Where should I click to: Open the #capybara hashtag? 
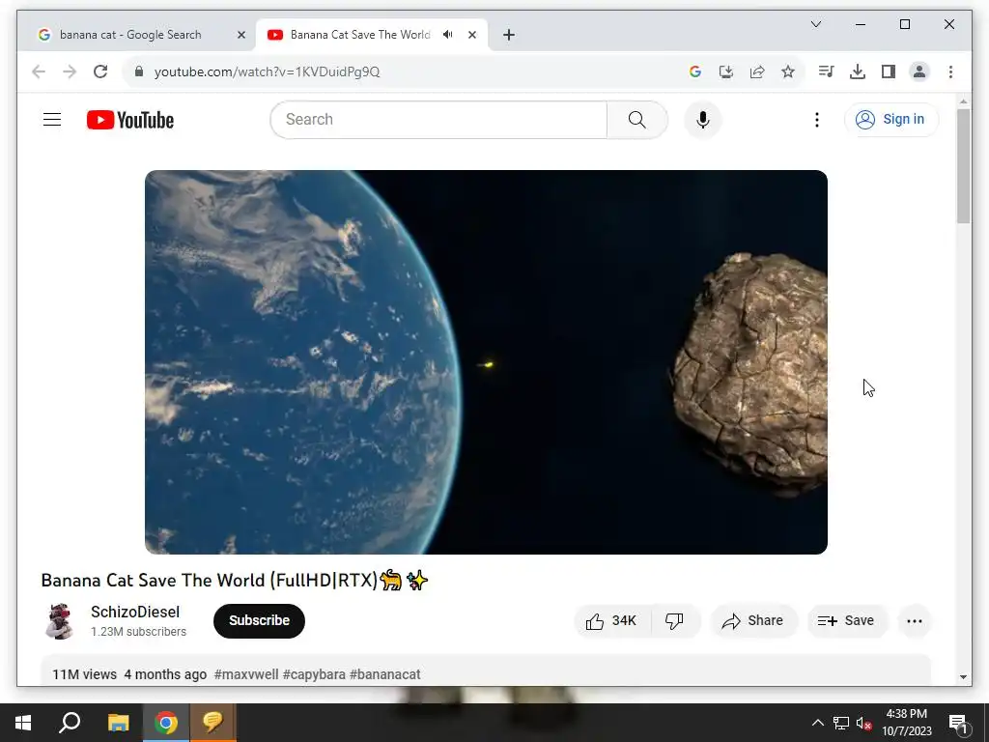(314, 674)
